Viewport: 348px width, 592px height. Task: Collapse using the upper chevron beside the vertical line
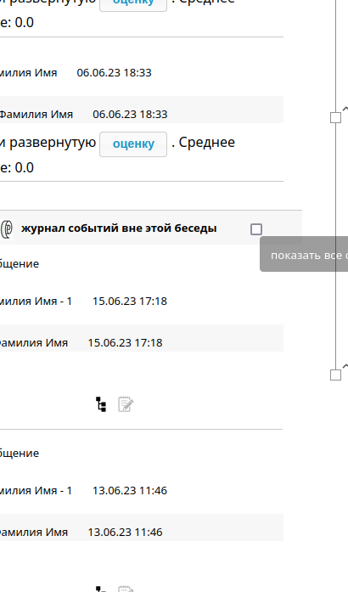pos(345,109)
